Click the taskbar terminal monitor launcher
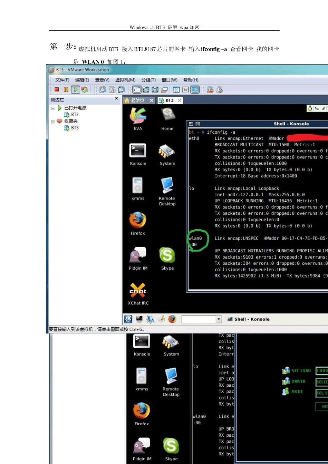This screenshot has width=328, height=464. click(x=139, y=319)
